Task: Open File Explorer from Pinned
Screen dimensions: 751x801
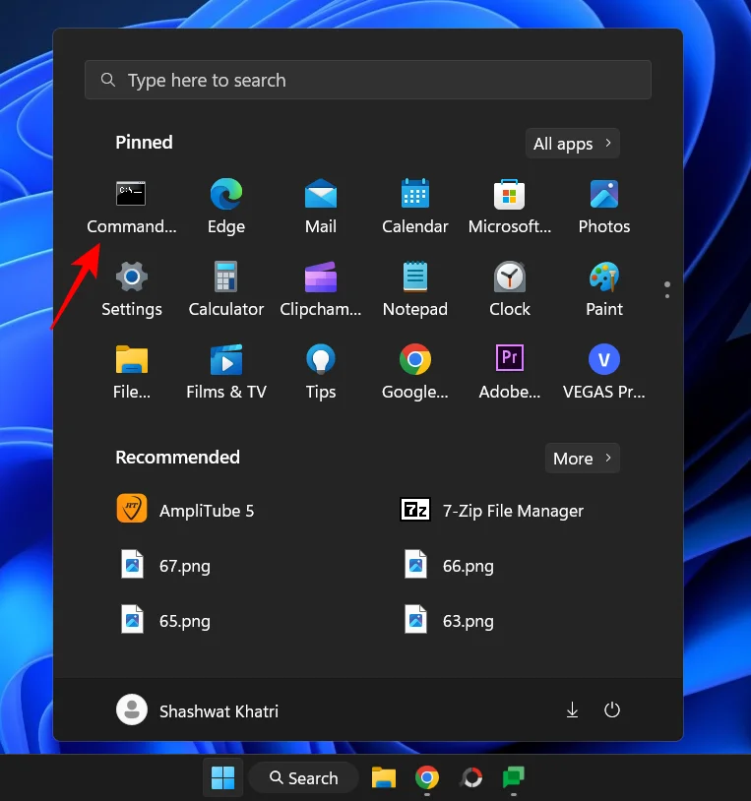Action: (x=132, y=372)
